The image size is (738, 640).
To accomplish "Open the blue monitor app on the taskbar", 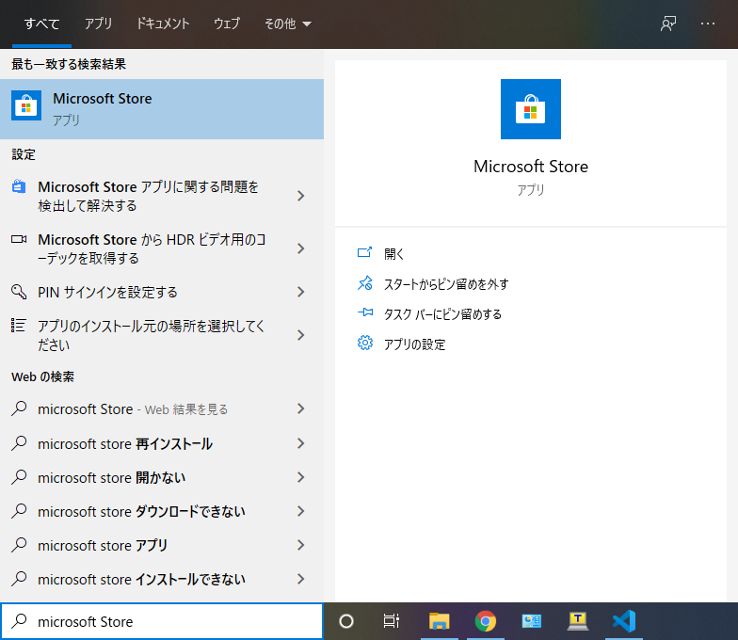I will point(532,621).
